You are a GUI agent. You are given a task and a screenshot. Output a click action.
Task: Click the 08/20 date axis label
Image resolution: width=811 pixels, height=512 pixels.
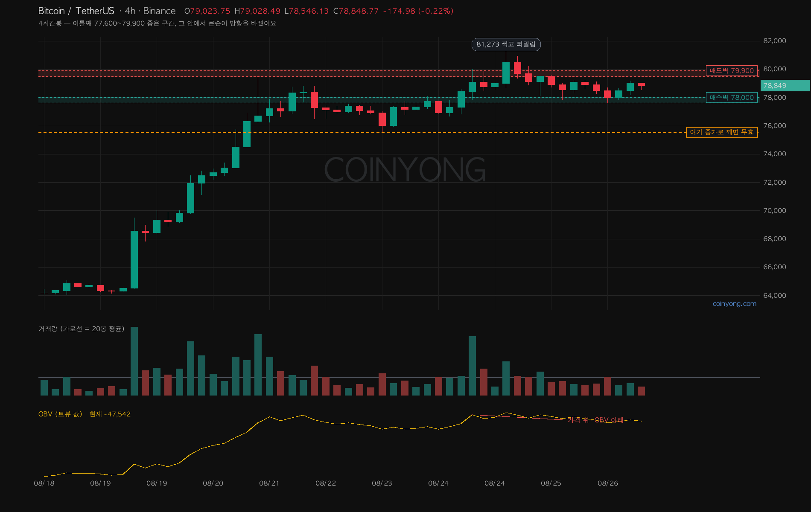tap(213, 483)
